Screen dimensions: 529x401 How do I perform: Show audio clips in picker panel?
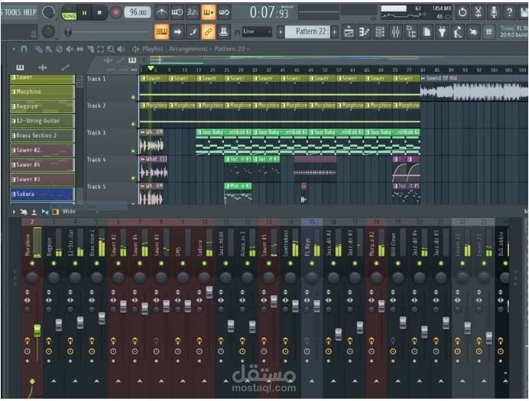click(x=42, y=67)
